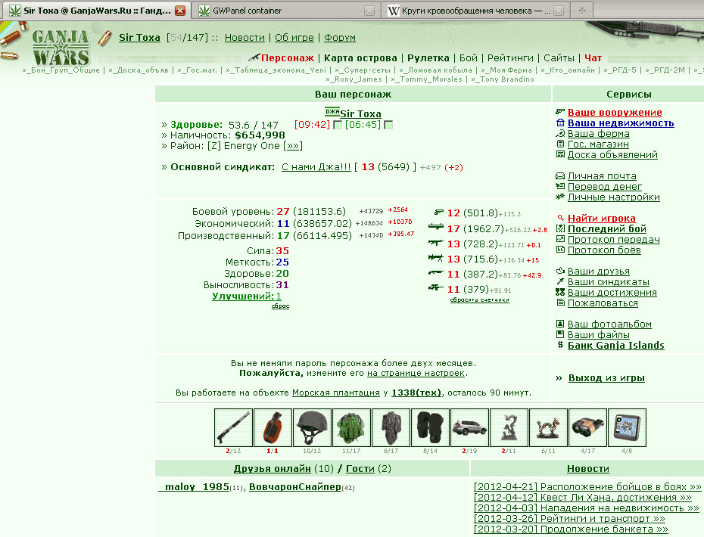Open Последний бой link
Viewport: 704px width, 537px height.
607,229
